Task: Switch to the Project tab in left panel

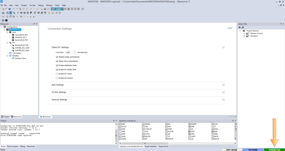Action: click(x=5, y=117)
